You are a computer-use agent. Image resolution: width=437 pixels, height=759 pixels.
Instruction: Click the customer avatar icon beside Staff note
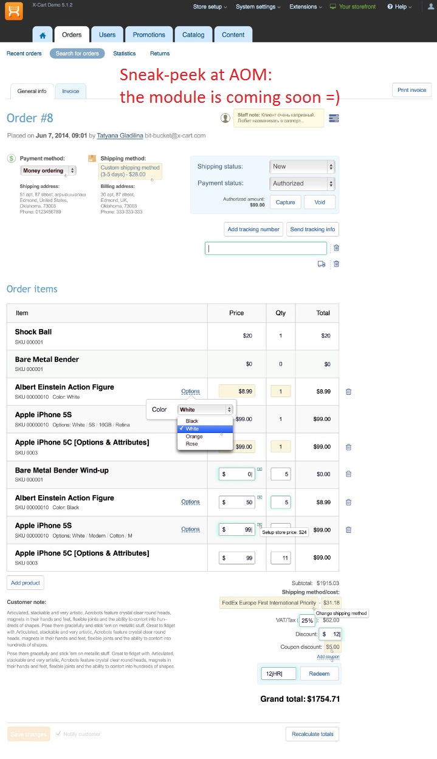(225, 118)
